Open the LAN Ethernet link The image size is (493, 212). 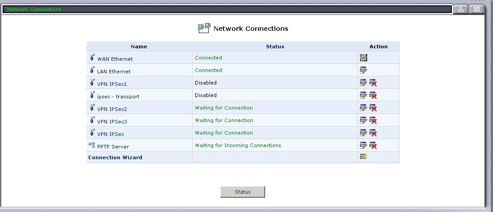pyautogui.click(x=114, y=72)
